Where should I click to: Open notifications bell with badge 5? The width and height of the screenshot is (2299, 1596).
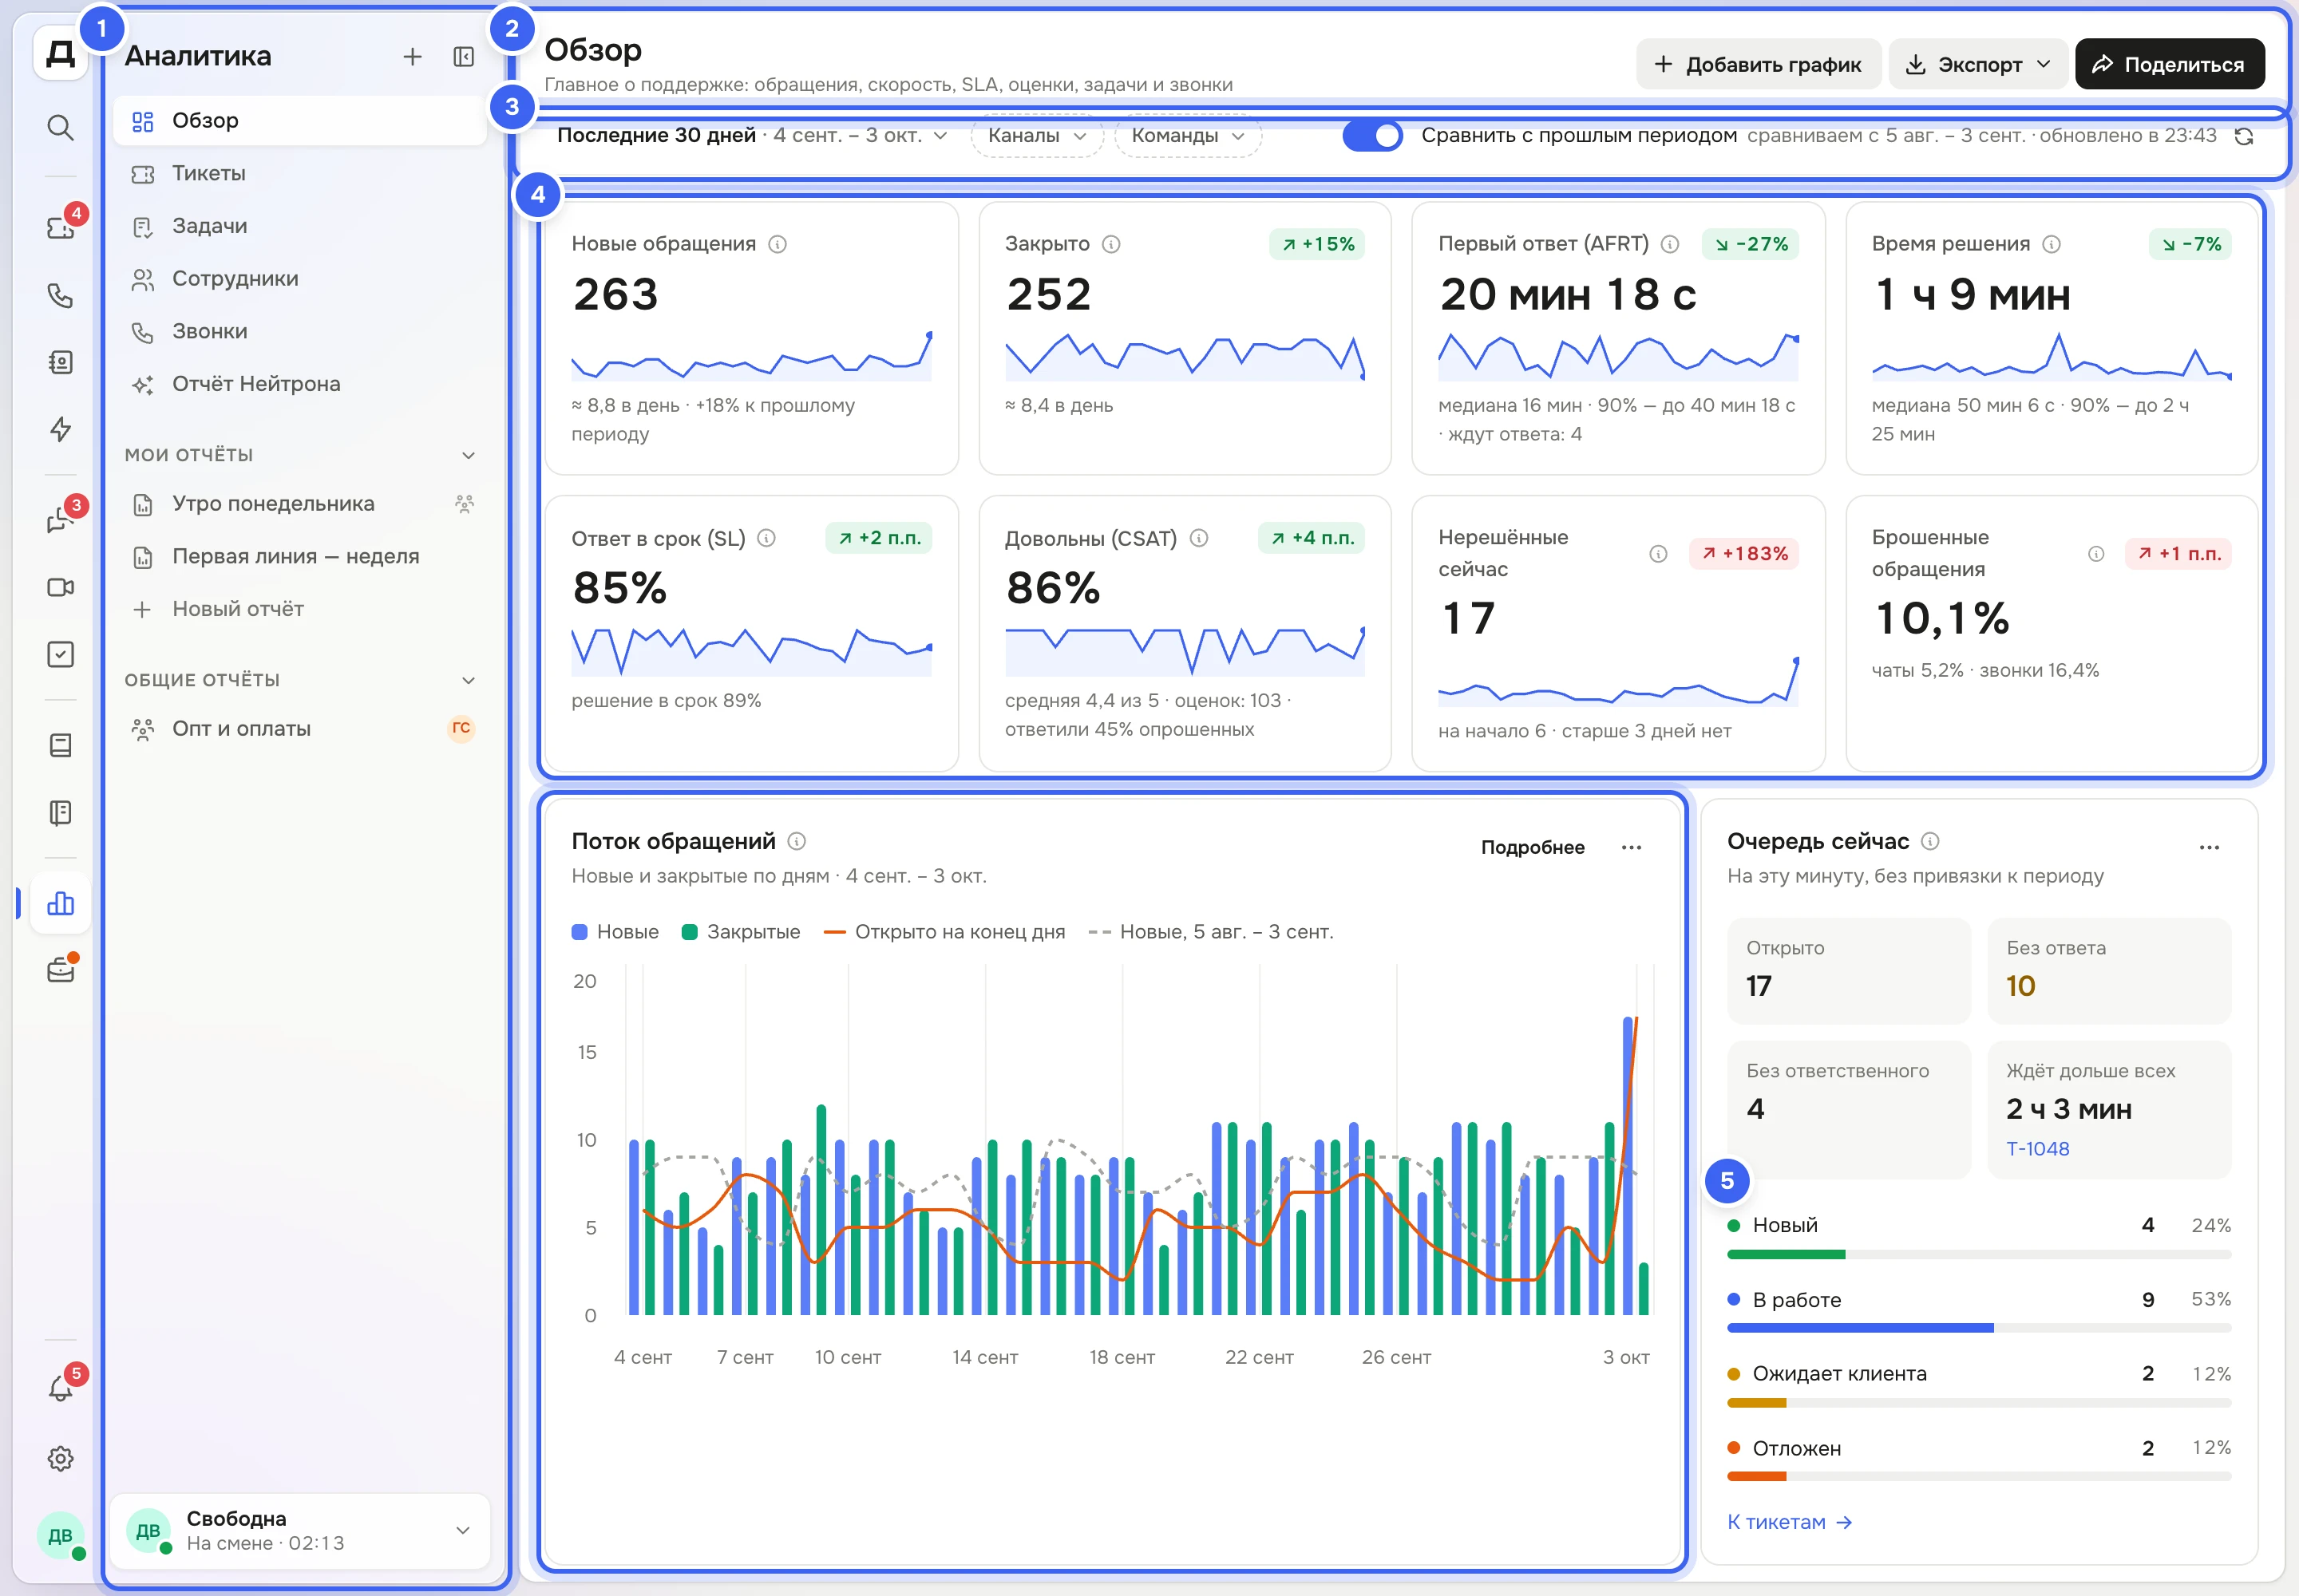(60, 1388)
